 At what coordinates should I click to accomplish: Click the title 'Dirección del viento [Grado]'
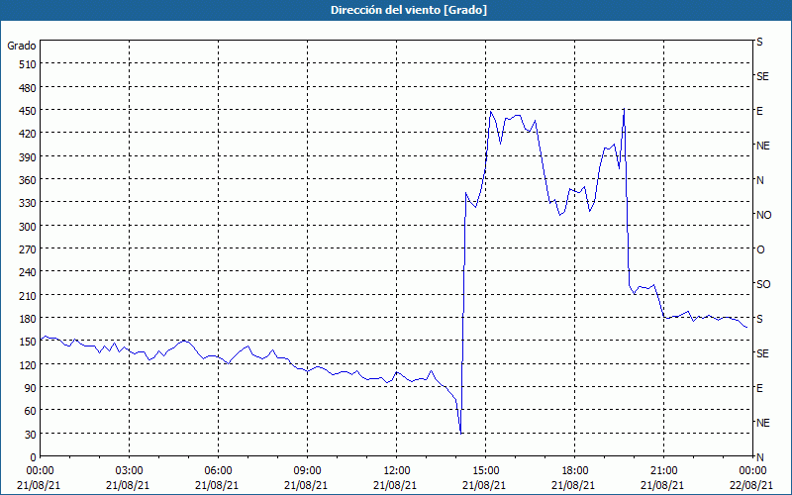point(409,10)
